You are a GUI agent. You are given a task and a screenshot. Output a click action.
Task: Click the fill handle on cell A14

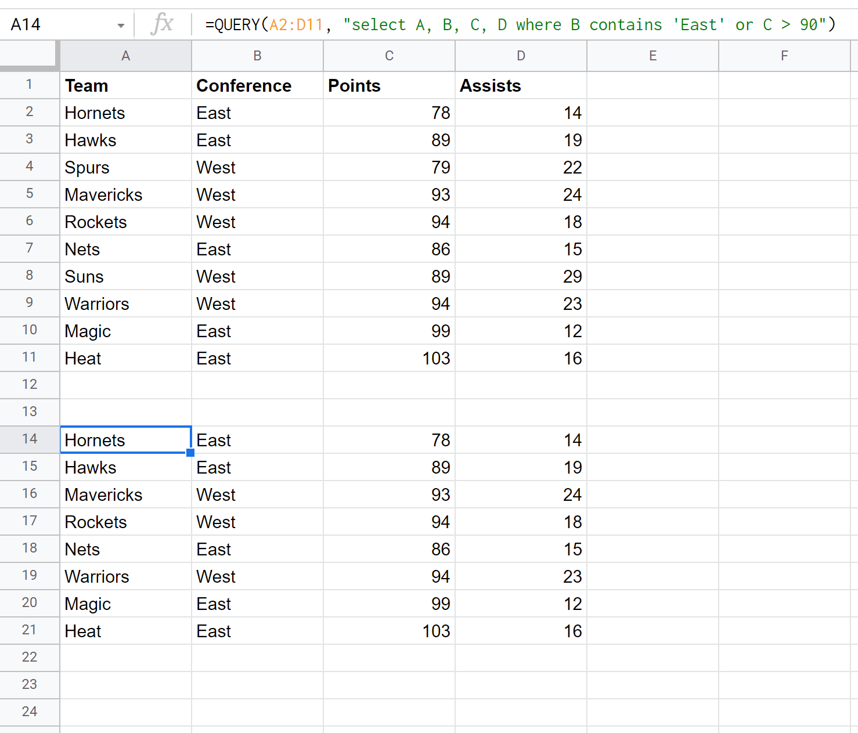[x=190, y=453]
